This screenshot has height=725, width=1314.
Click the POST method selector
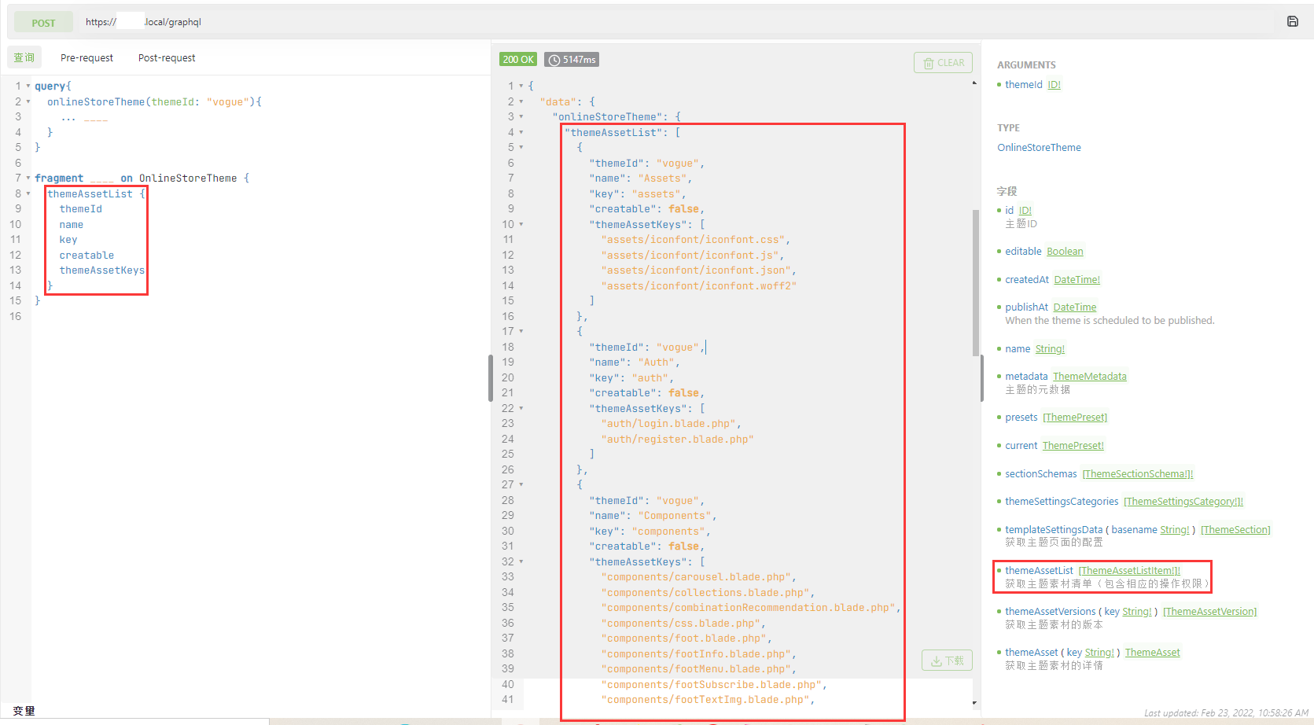point(43,23)
